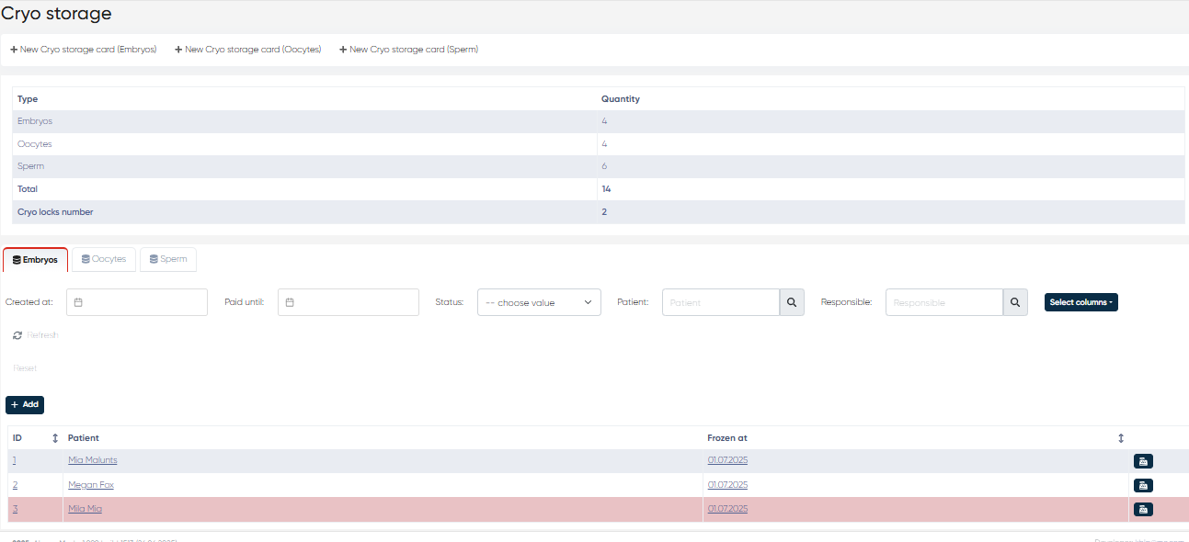Screen dimensions: 1189x542
Task: Create New Cryo storage card (Embryos)
Action: click(84, 50)
